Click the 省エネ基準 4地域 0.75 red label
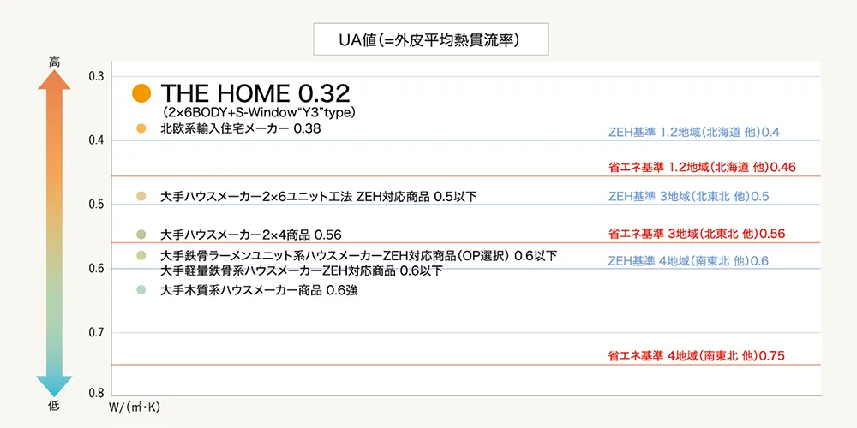857x428 pixels. 696,356
